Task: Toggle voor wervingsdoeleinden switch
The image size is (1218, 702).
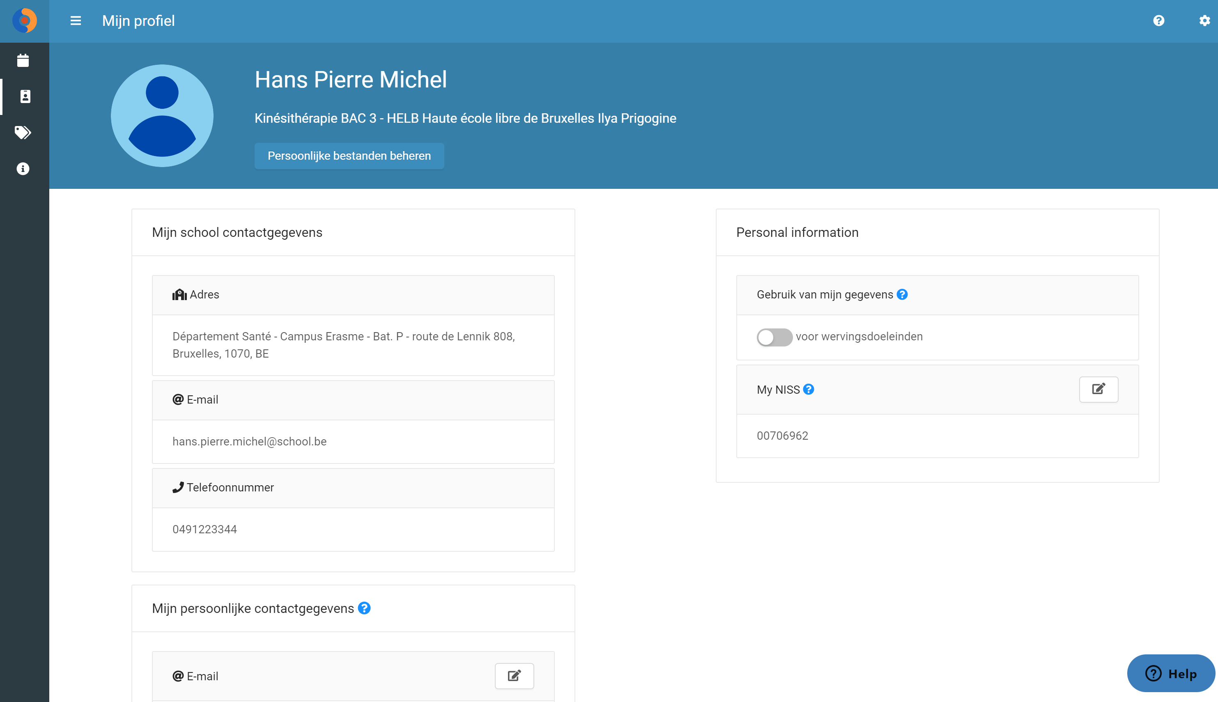Action: [x=774, y=337]
